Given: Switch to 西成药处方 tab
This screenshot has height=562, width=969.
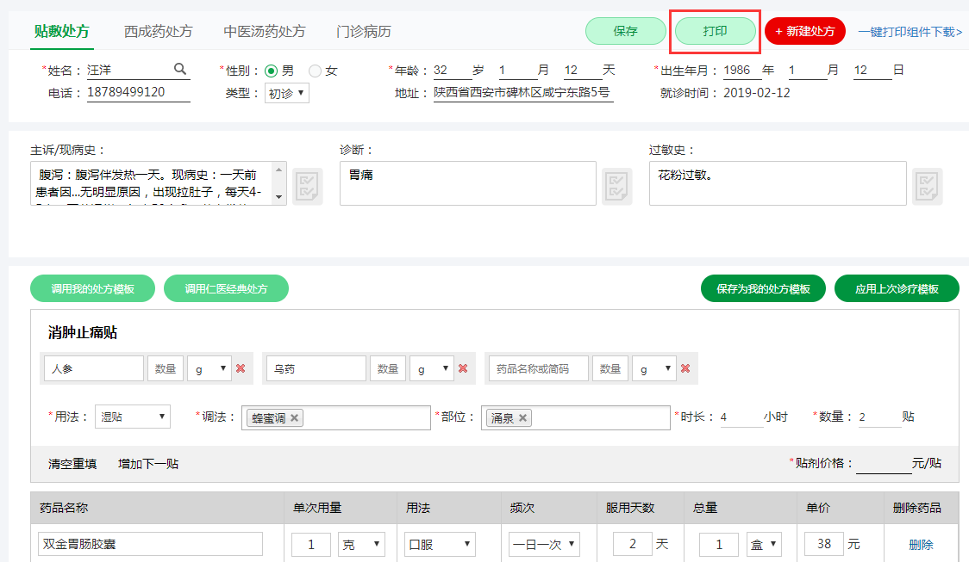Looking at the screenshot, I should coord(158,32).
